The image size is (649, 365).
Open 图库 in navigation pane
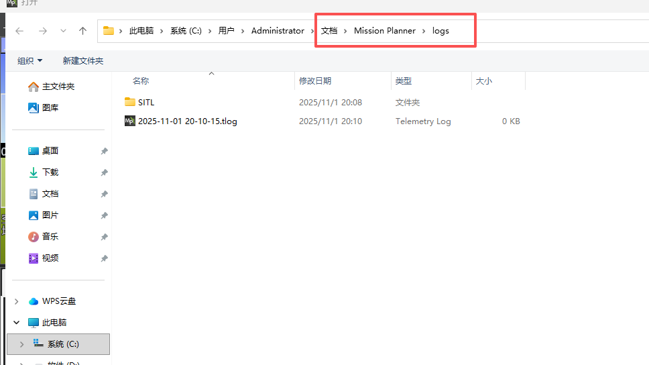click(x=50, y=107)
